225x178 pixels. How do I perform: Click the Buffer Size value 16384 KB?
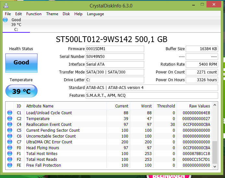click(x=202, y=49)
